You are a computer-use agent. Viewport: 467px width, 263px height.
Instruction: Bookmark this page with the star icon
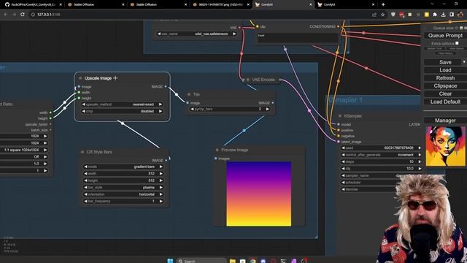(382, 15)
